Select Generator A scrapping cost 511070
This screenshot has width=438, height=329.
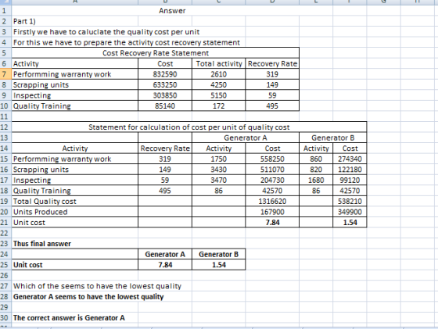pyautogui.click(x=272, y=170)
